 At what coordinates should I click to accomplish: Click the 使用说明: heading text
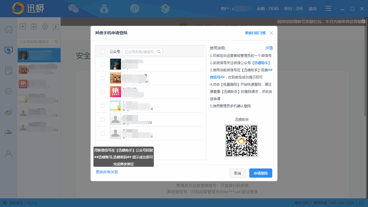(x=218, y=48)
